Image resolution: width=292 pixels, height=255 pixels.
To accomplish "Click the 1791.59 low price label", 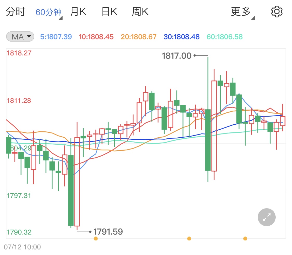I will 108,232.
